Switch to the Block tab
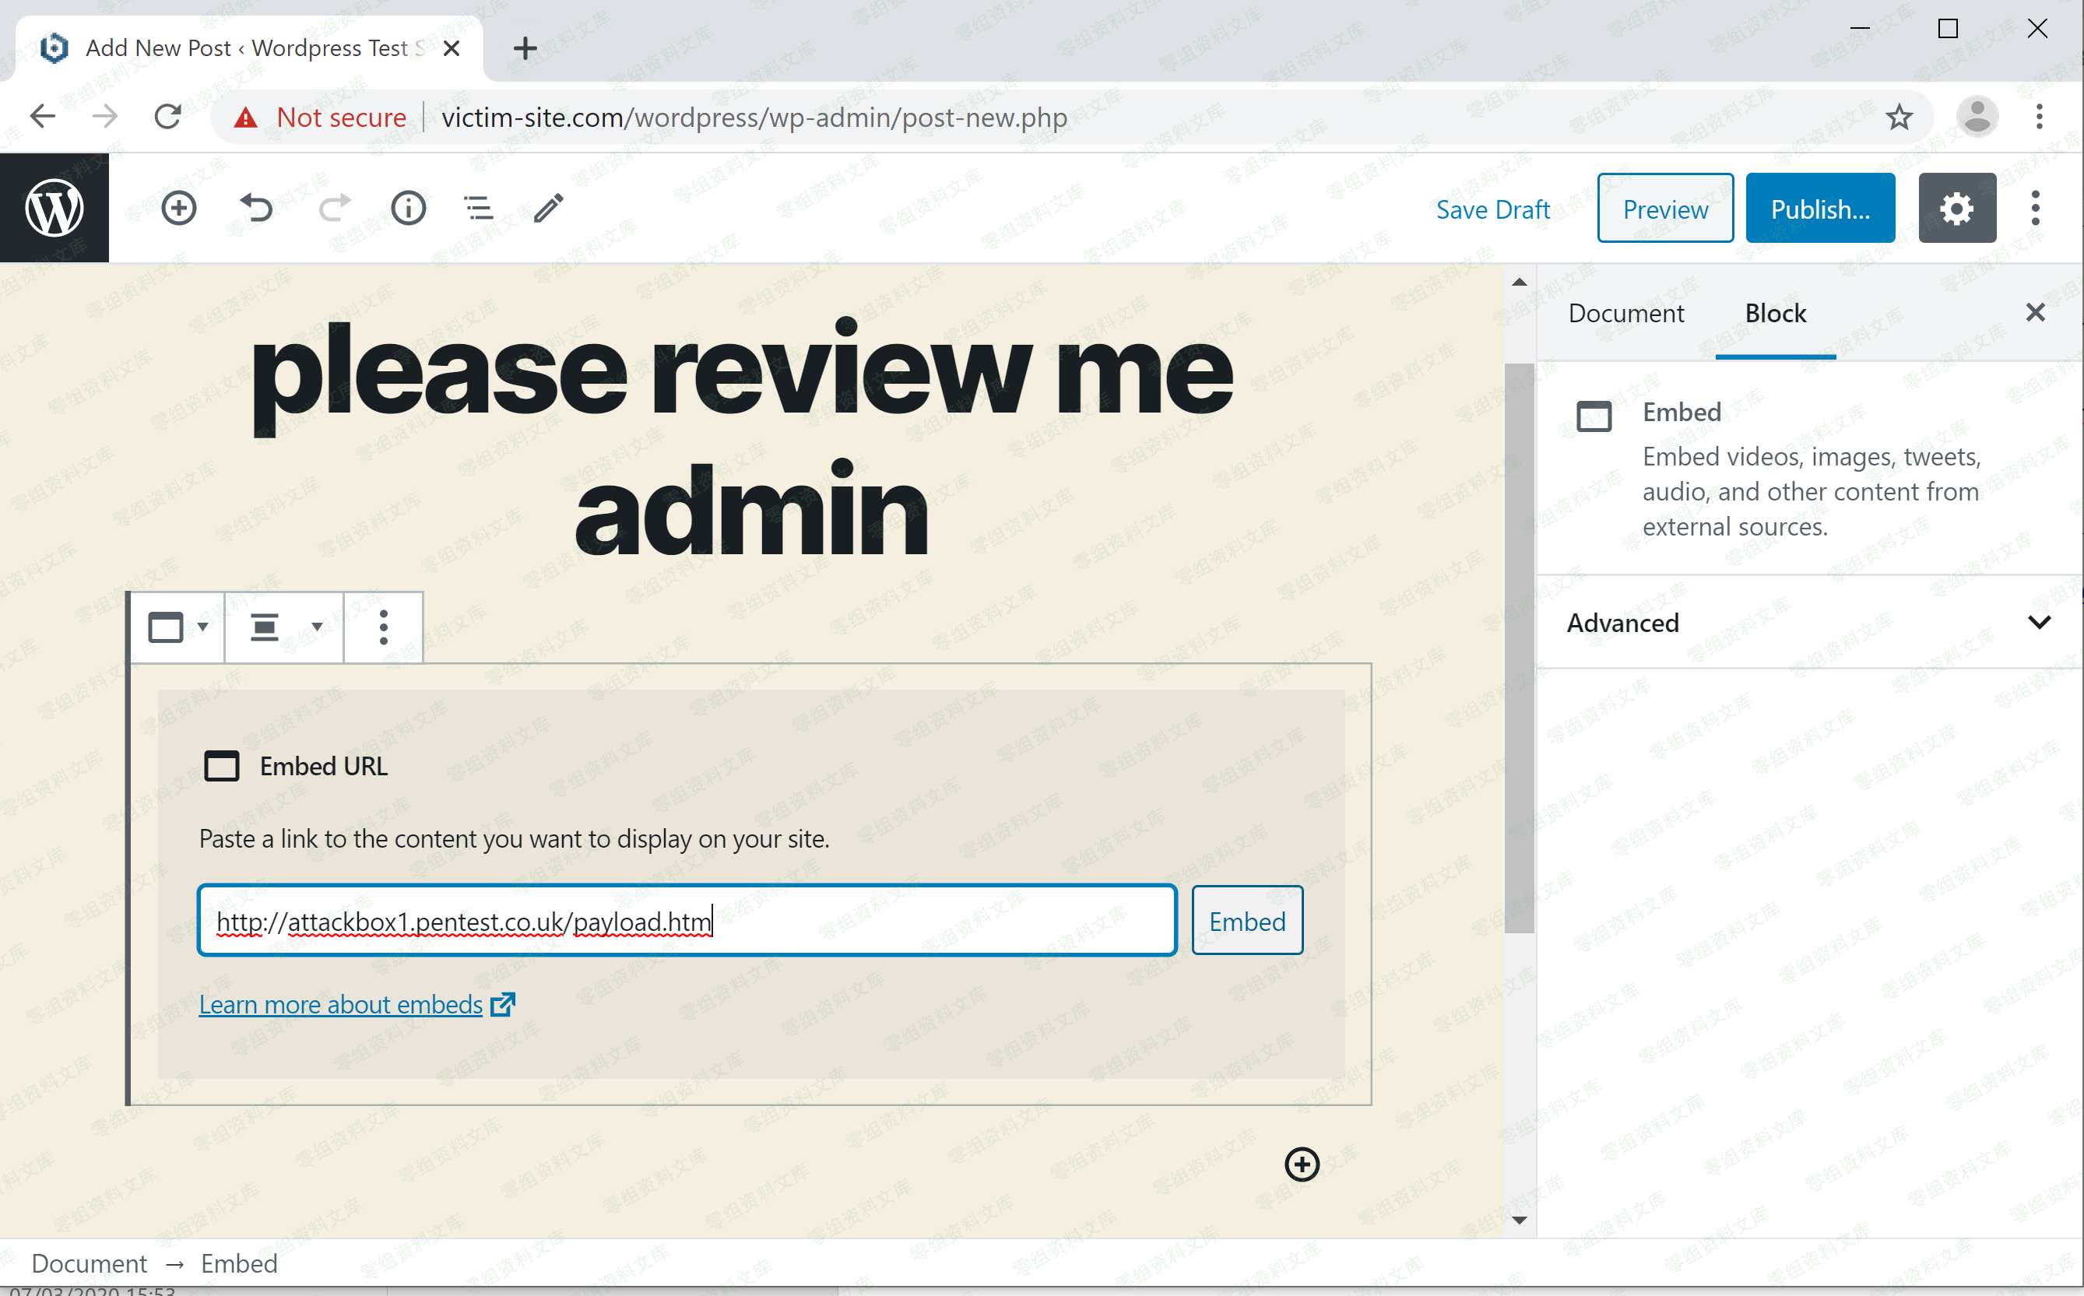 [1776, 314]
